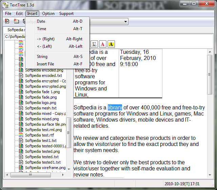217x190 pixels.
Task: Select the -> (Right) menu entry
Action: pos(57,39)
